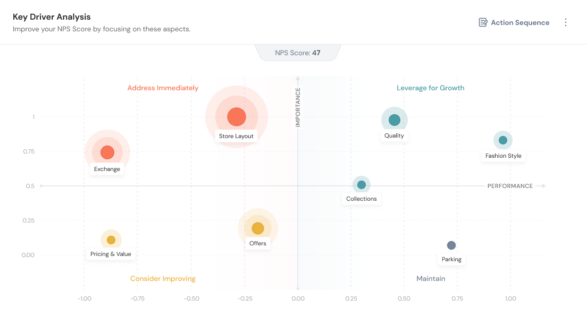The width and height of the screenshot is (587, 325).
Task: Select the Exchange red bubble
Action: [107, 152]
